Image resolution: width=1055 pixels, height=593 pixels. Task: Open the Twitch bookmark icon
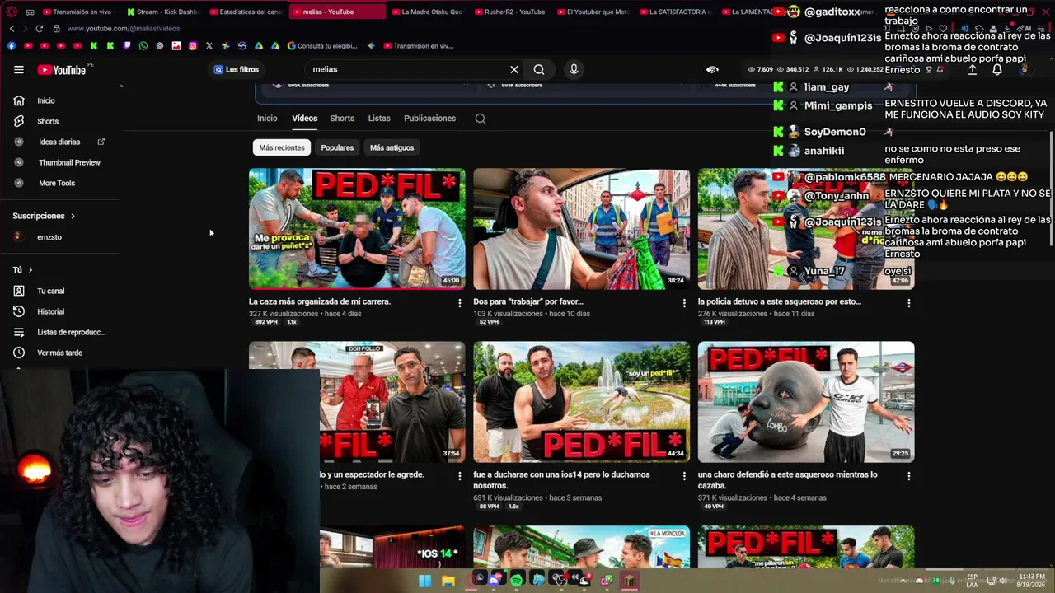126,46
